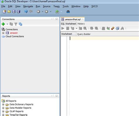Click the Save All icon
Image resolution: width=139 pixels, height=116 pixels.
click(x=18, y=12)
